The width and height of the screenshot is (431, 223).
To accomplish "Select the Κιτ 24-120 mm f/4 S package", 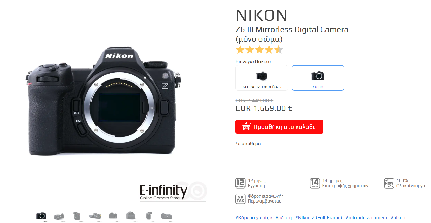I will pyautogui.click(x=262, y=78).
